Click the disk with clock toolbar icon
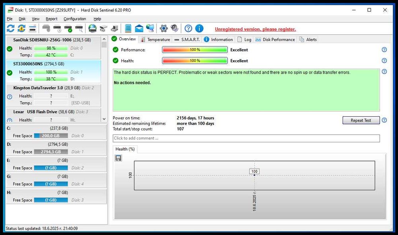 pyautogui.click(x=57, y=28)
